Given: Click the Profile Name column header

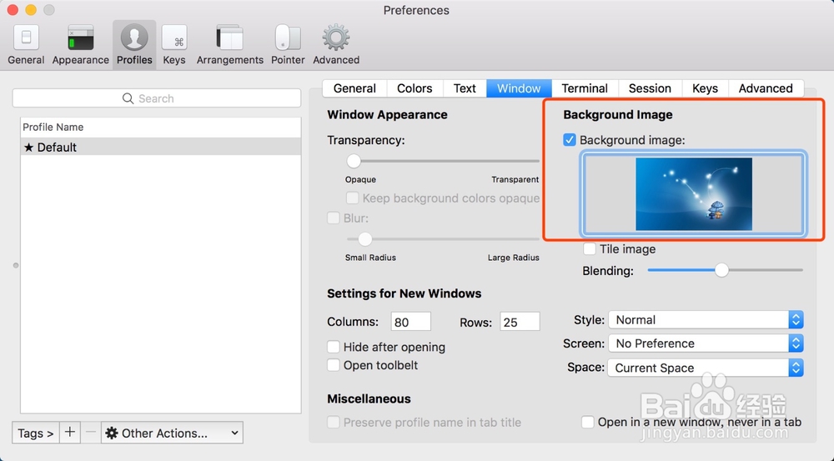Looking at the screenshot, I should tap(161, 127).
